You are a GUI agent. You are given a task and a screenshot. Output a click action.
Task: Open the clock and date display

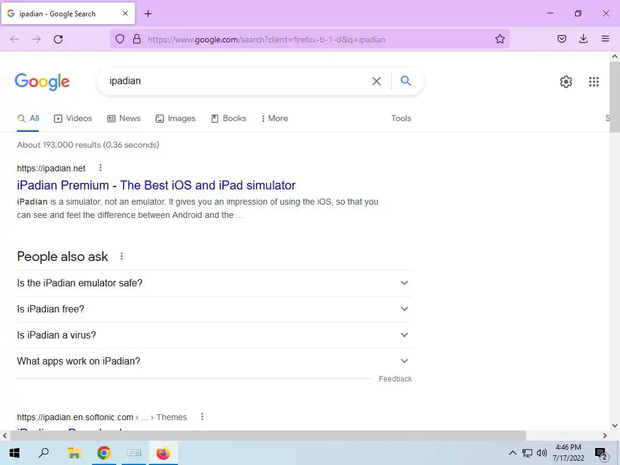tap(568, 453)
